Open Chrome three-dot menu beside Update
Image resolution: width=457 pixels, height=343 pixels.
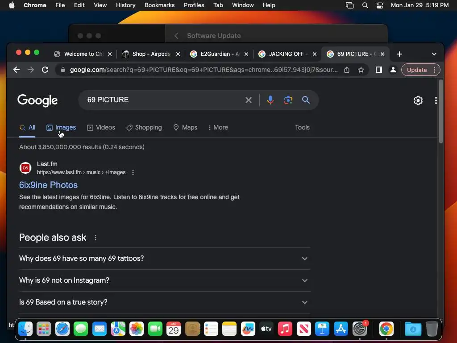434,70
